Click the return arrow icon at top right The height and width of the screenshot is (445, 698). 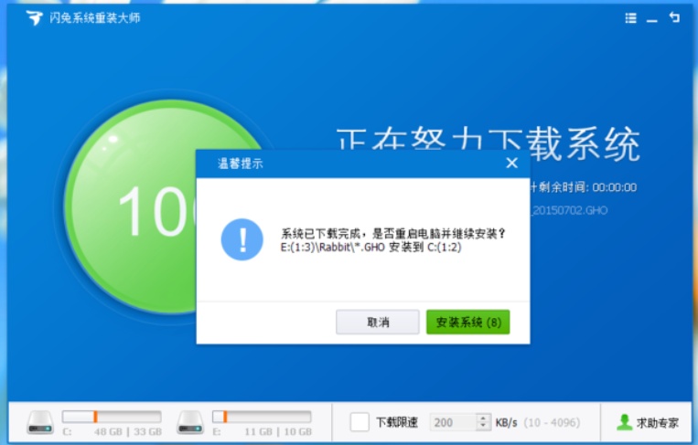(674, 17)
